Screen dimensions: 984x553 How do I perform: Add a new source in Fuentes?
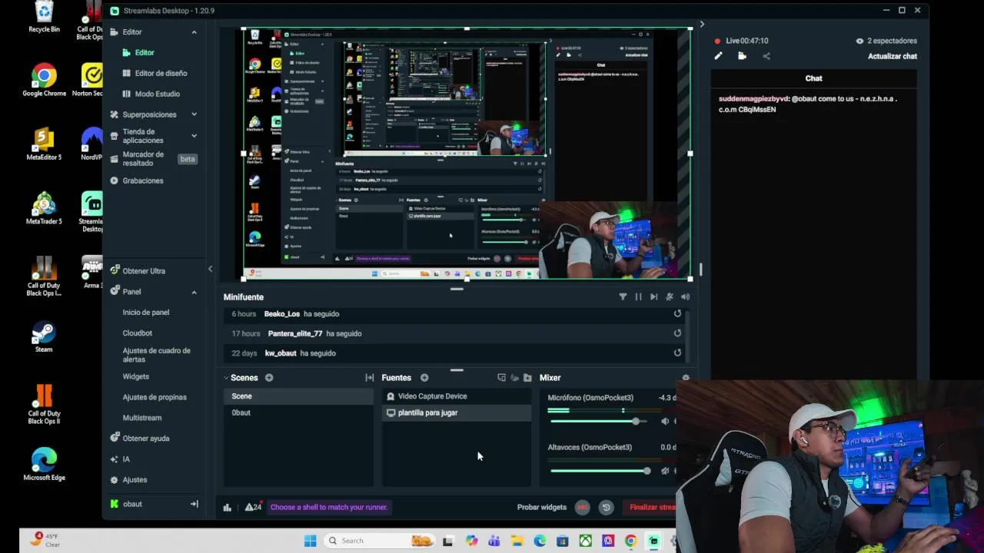[424, 378]
